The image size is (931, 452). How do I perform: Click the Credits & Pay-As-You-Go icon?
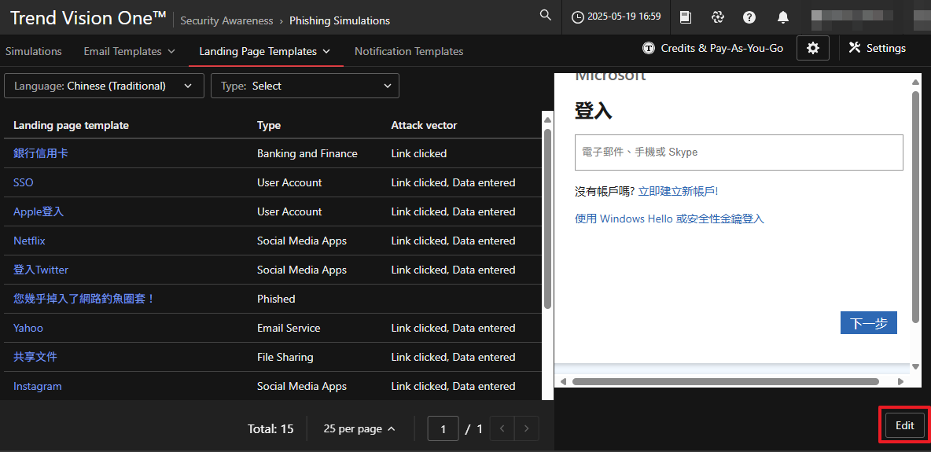[649, 48]
